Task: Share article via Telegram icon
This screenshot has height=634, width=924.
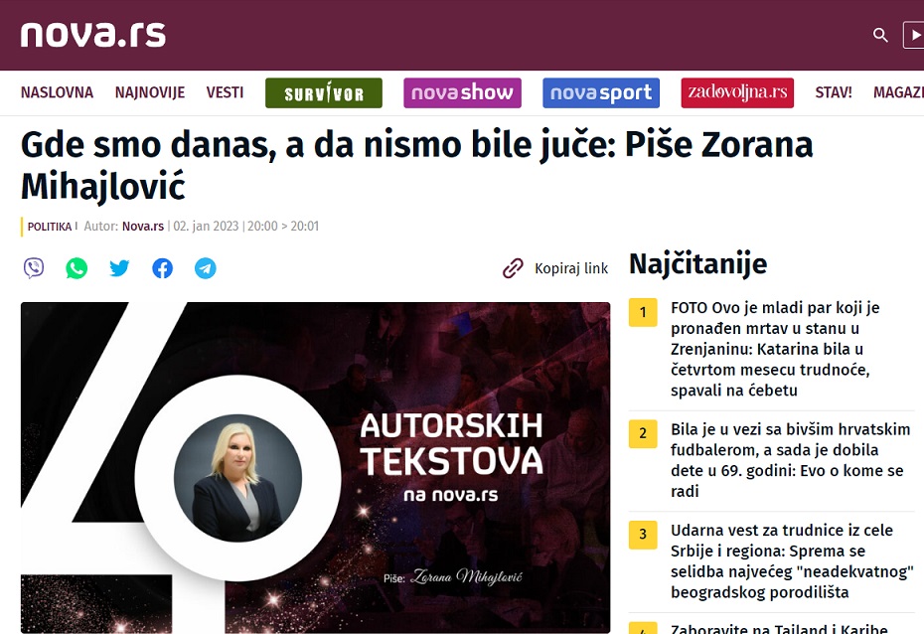Action: (205, 268)
